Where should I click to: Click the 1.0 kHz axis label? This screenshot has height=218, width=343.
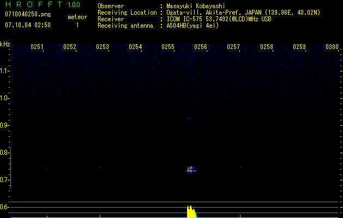(4, 98)
